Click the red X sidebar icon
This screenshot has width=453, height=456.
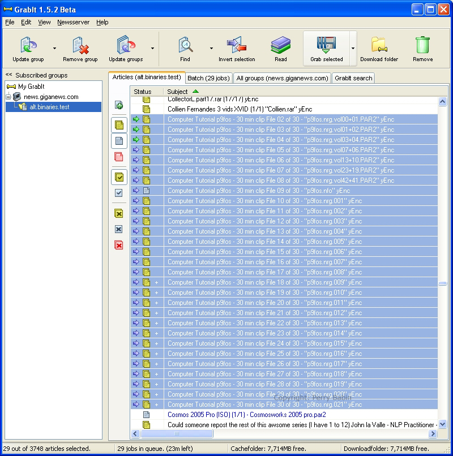[x=119, y=245]
